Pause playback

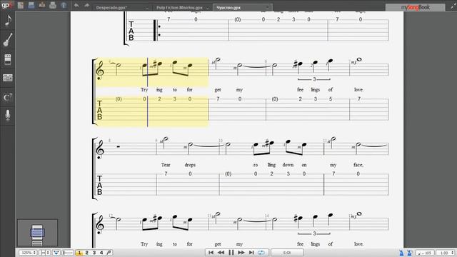[x=231, y=252]
